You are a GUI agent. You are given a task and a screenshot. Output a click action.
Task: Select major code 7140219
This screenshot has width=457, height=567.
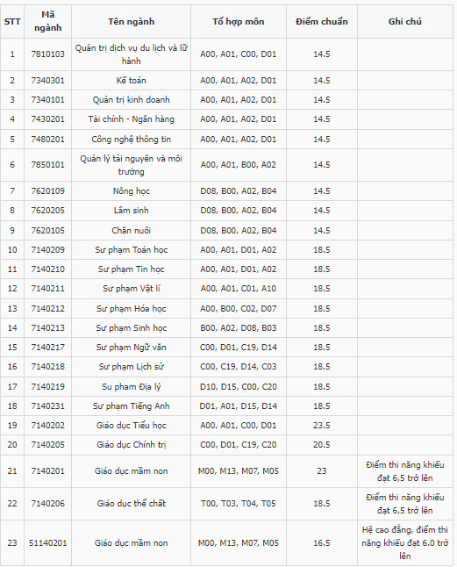[47, 387]
